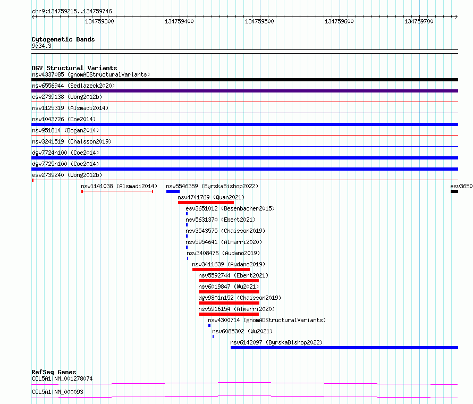Click the nsv6556944 (Sedlazeck2020) purple bar
Image resolution: width=473 pixels, height=404 pixels.
coord(244,91)
